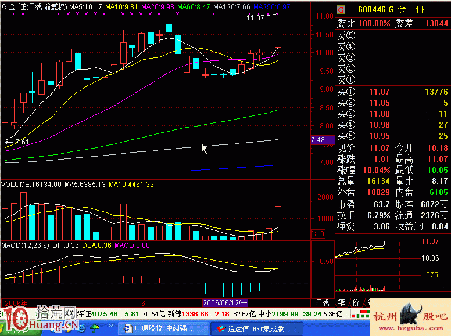
Task: Select the 日线 period tab
Action: point(322,303)
